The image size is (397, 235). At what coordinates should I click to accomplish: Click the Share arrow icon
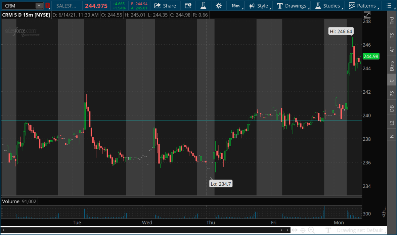pos(157,6)
